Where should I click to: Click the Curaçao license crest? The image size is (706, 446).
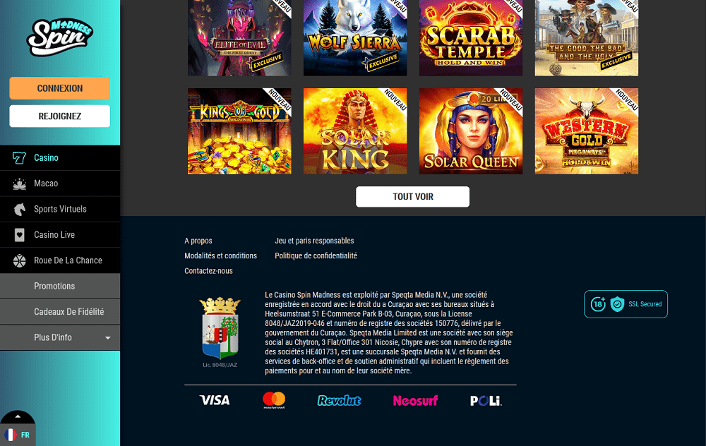(220, 328)
